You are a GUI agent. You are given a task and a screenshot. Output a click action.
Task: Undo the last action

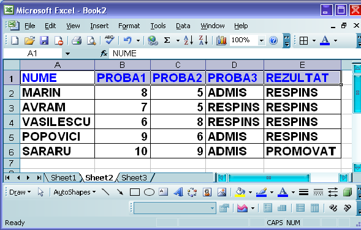pyautogui.click(x=127, y=40)
